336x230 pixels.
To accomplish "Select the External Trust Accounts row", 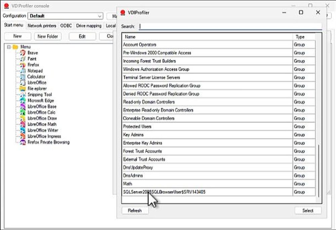I will [219, 159].
